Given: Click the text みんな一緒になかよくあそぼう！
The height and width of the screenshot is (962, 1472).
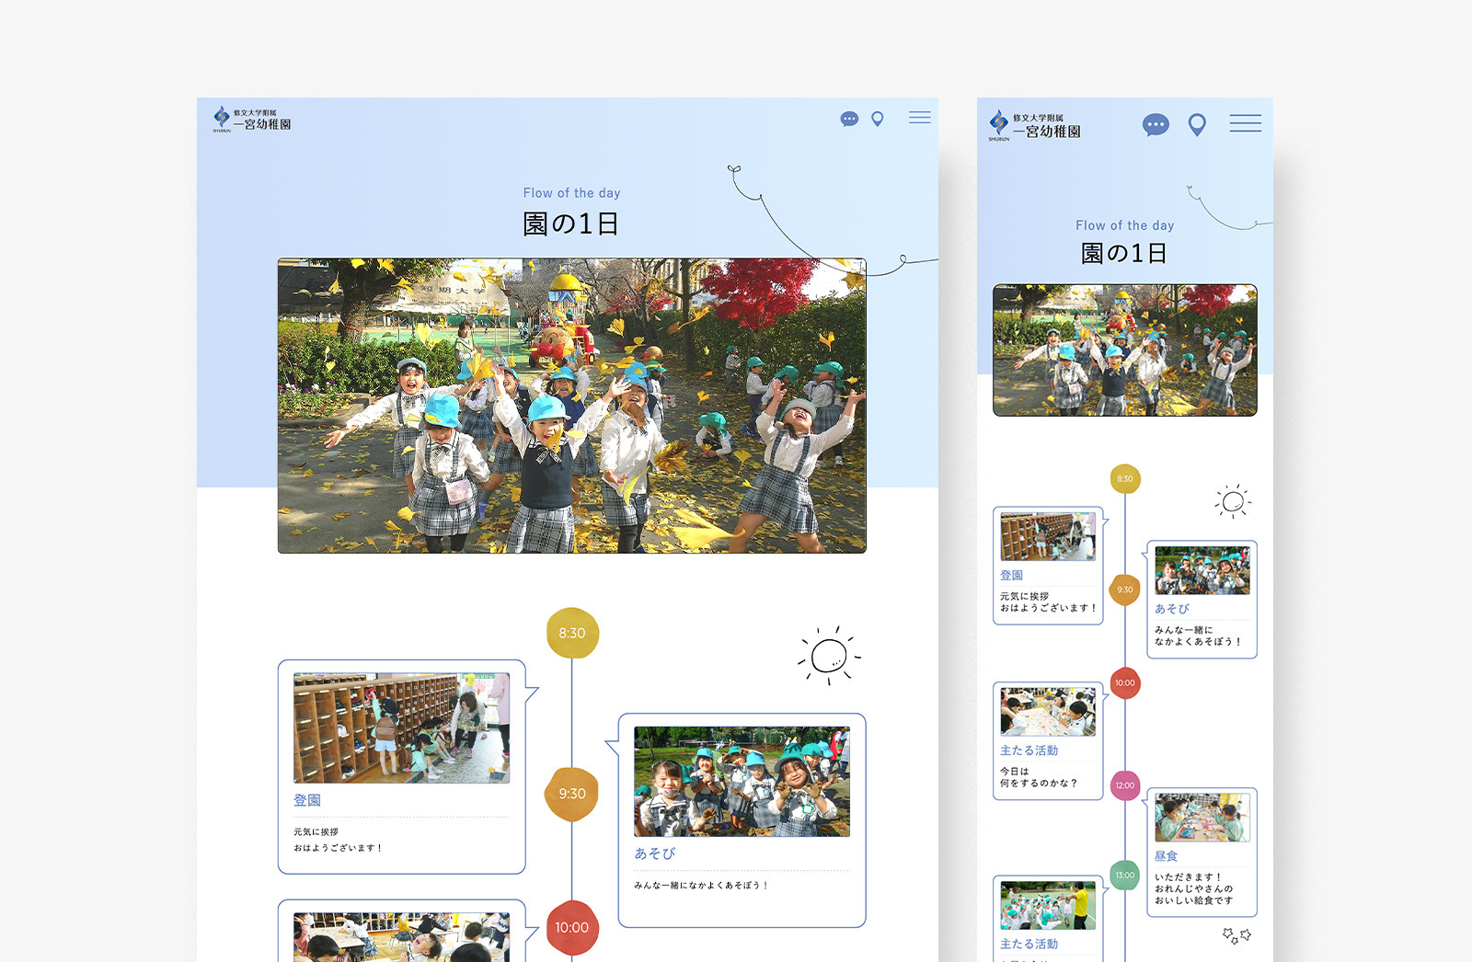Looking at the screenshot, I should point(701,886).
